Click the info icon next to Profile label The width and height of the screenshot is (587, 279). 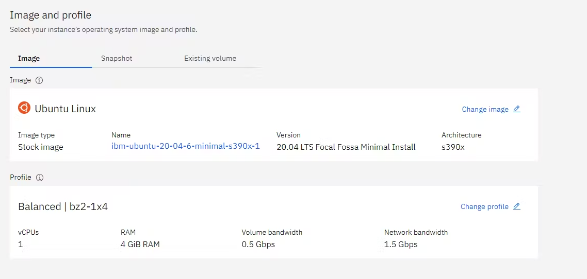click(40, 178)
